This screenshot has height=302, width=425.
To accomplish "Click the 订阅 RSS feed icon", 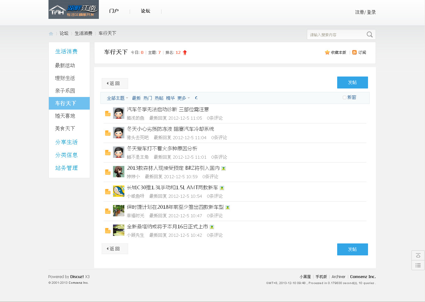I will pyautogui.click(x=354, y=52).
